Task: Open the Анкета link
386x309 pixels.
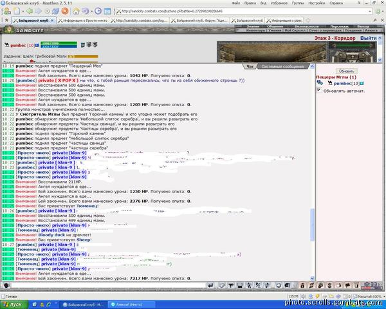Action: coord(371,30)
